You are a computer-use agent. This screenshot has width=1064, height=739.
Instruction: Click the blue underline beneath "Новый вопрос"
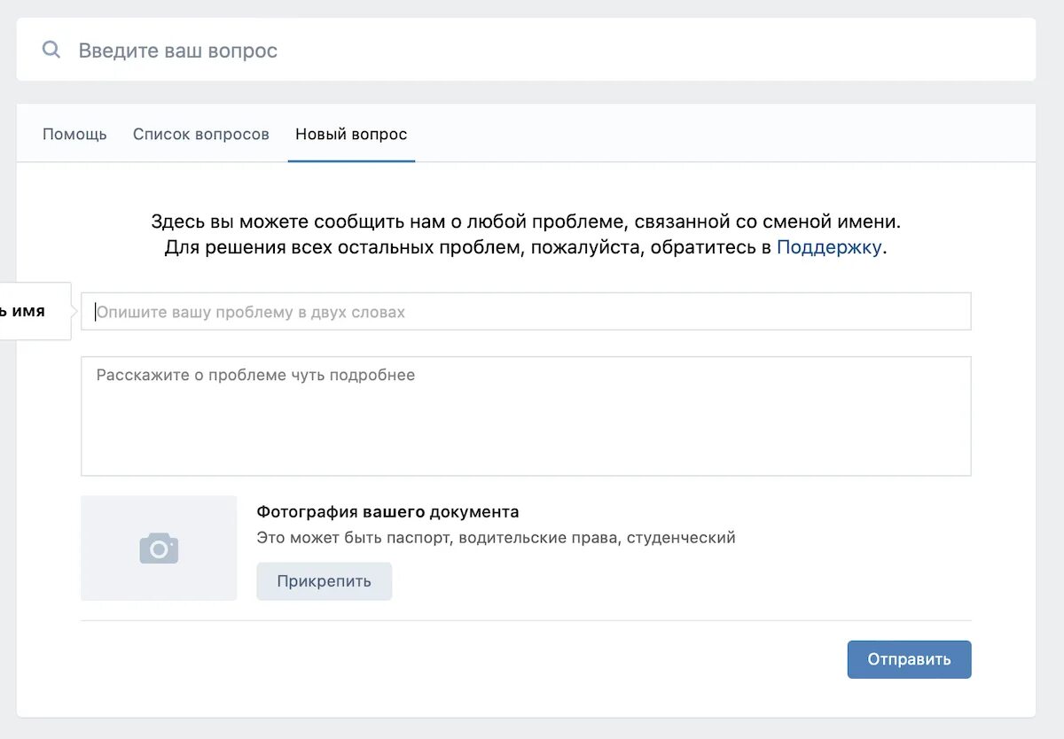click(351, 161)
